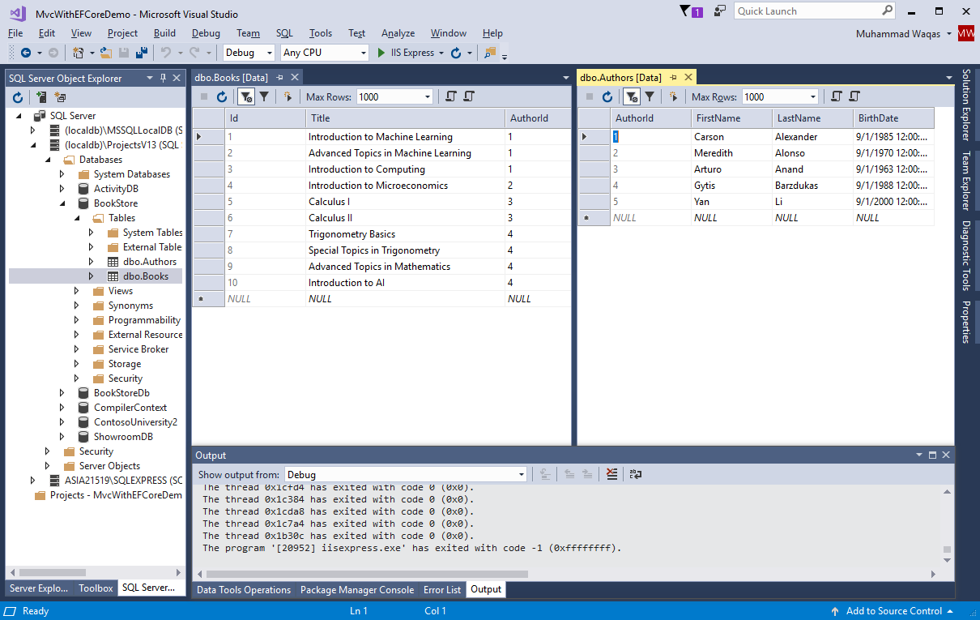
Task: Click the Word Wrap icon in the Output panel
Action: click(x=635, y=474)
